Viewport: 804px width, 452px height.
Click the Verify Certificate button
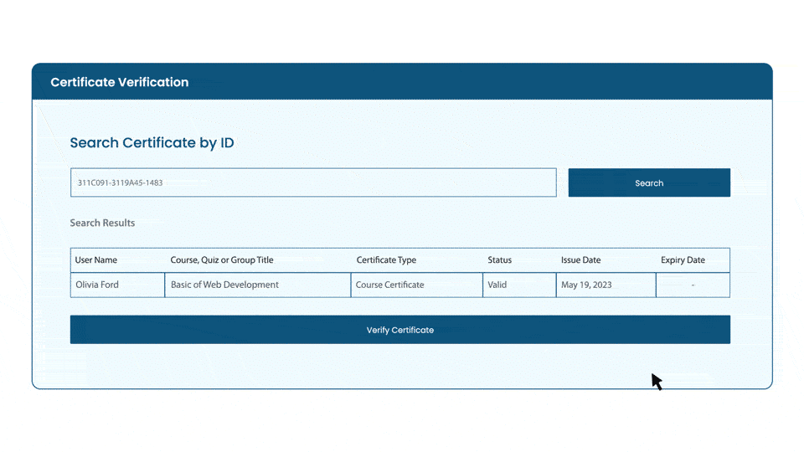[x=400, y=330]
